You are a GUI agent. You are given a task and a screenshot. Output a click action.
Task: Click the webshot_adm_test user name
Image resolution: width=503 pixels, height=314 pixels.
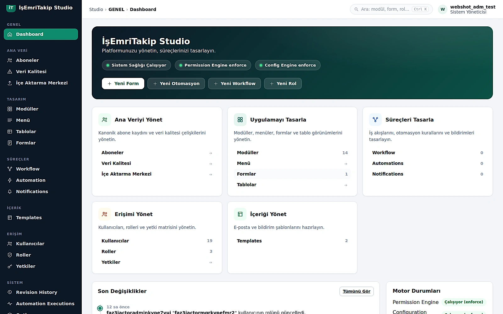pos(473,7)
